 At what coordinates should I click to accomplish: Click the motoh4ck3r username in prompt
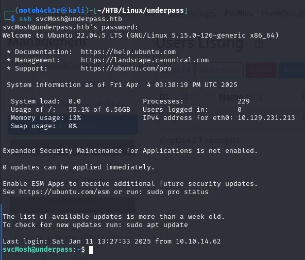click(x=40, y=10)
